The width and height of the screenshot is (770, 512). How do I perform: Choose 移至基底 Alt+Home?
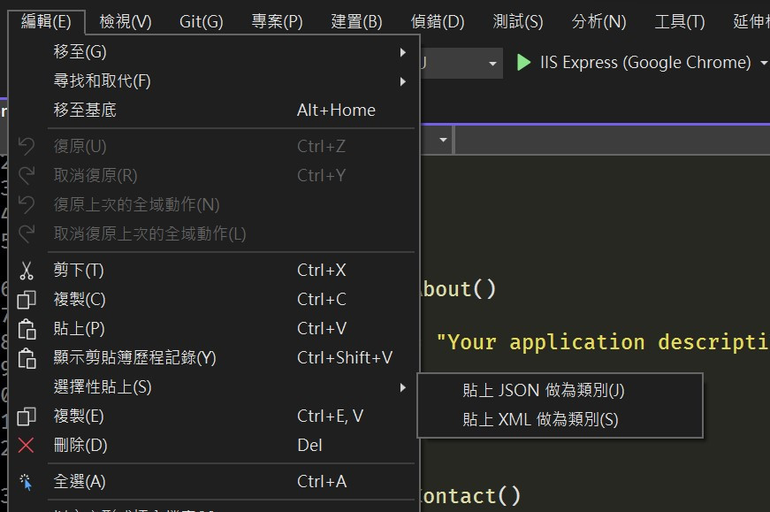pos(214,110)
